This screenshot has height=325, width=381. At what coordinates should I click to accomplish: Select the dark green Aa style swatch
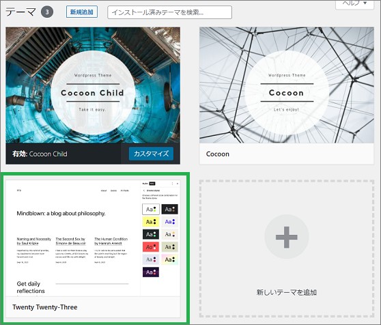tap(151, 234)
